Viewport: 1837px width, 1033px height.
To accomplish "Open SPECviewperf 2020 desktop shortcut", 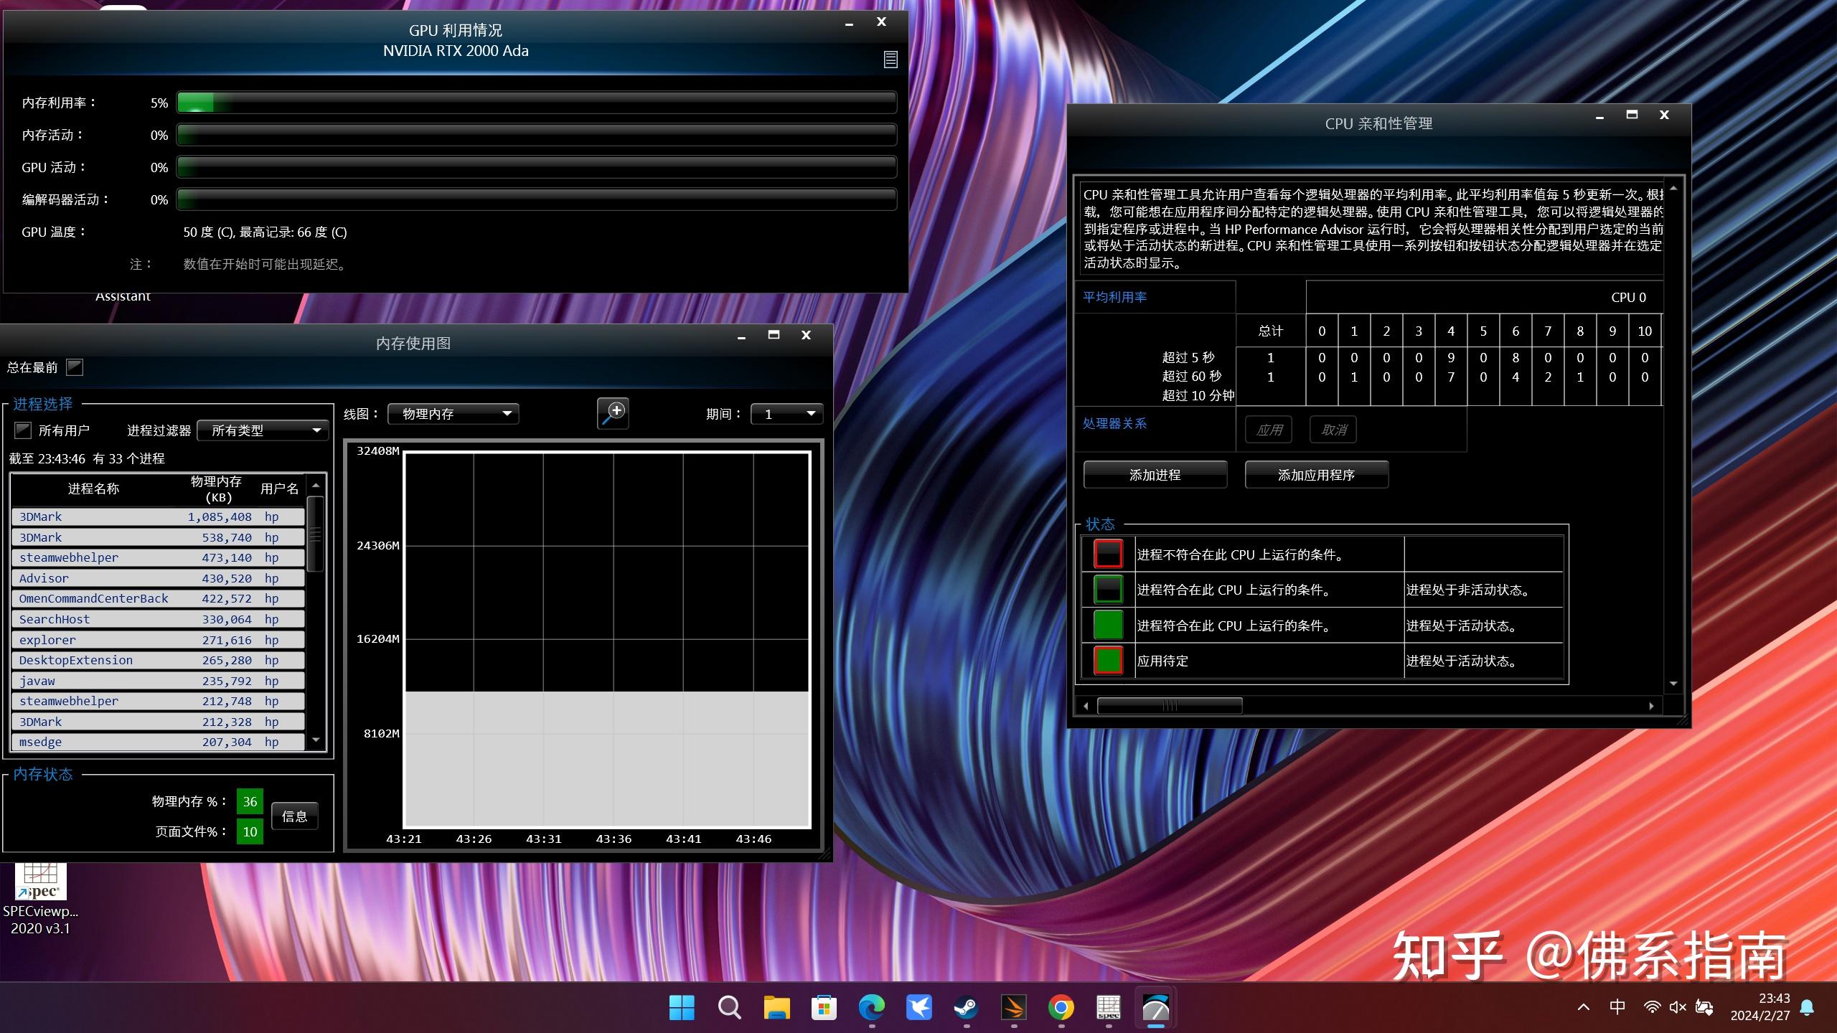I will [41, 900].
